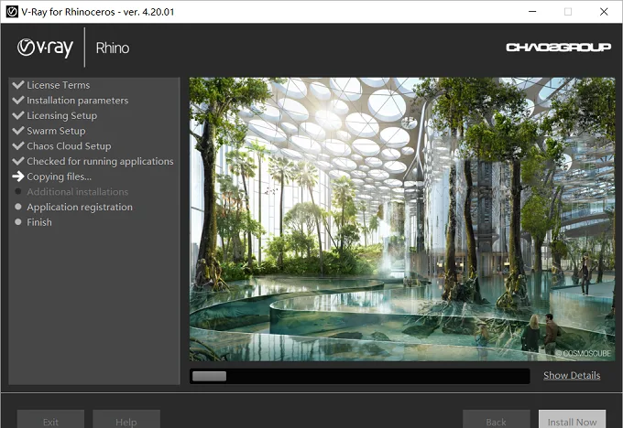Select the Licensing Setup step

tap(62, 116)
